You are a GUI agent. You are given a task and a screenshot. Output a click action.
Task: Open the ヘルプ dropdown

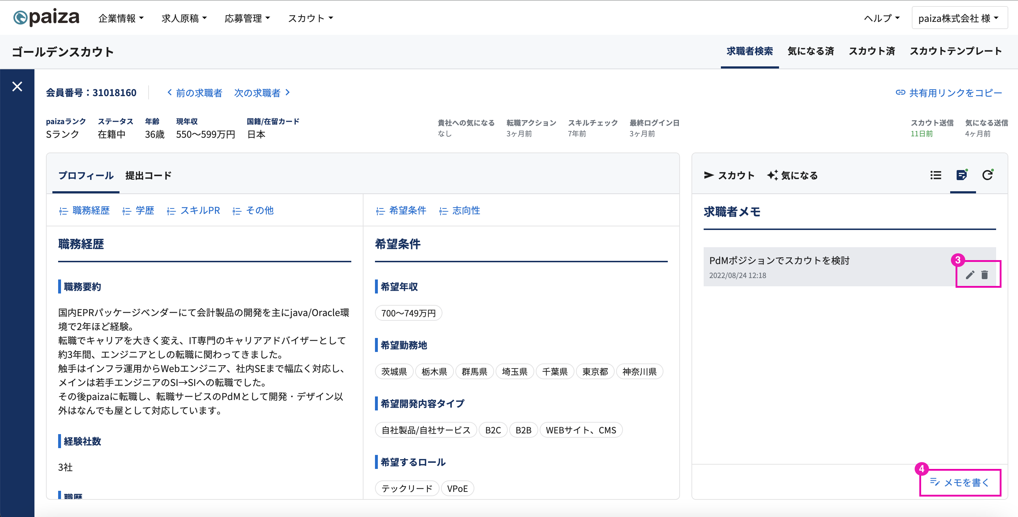click(882, 18)
